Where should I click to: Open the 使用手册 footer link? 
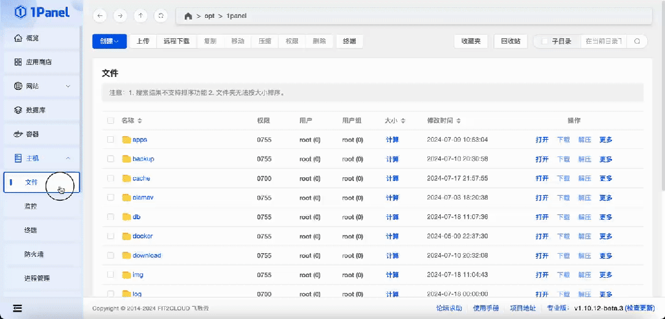[x=486, y=309]
